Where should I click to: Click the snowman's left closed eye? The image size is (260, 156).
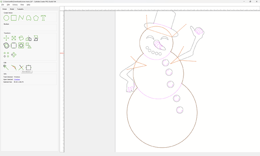[150, 37]
